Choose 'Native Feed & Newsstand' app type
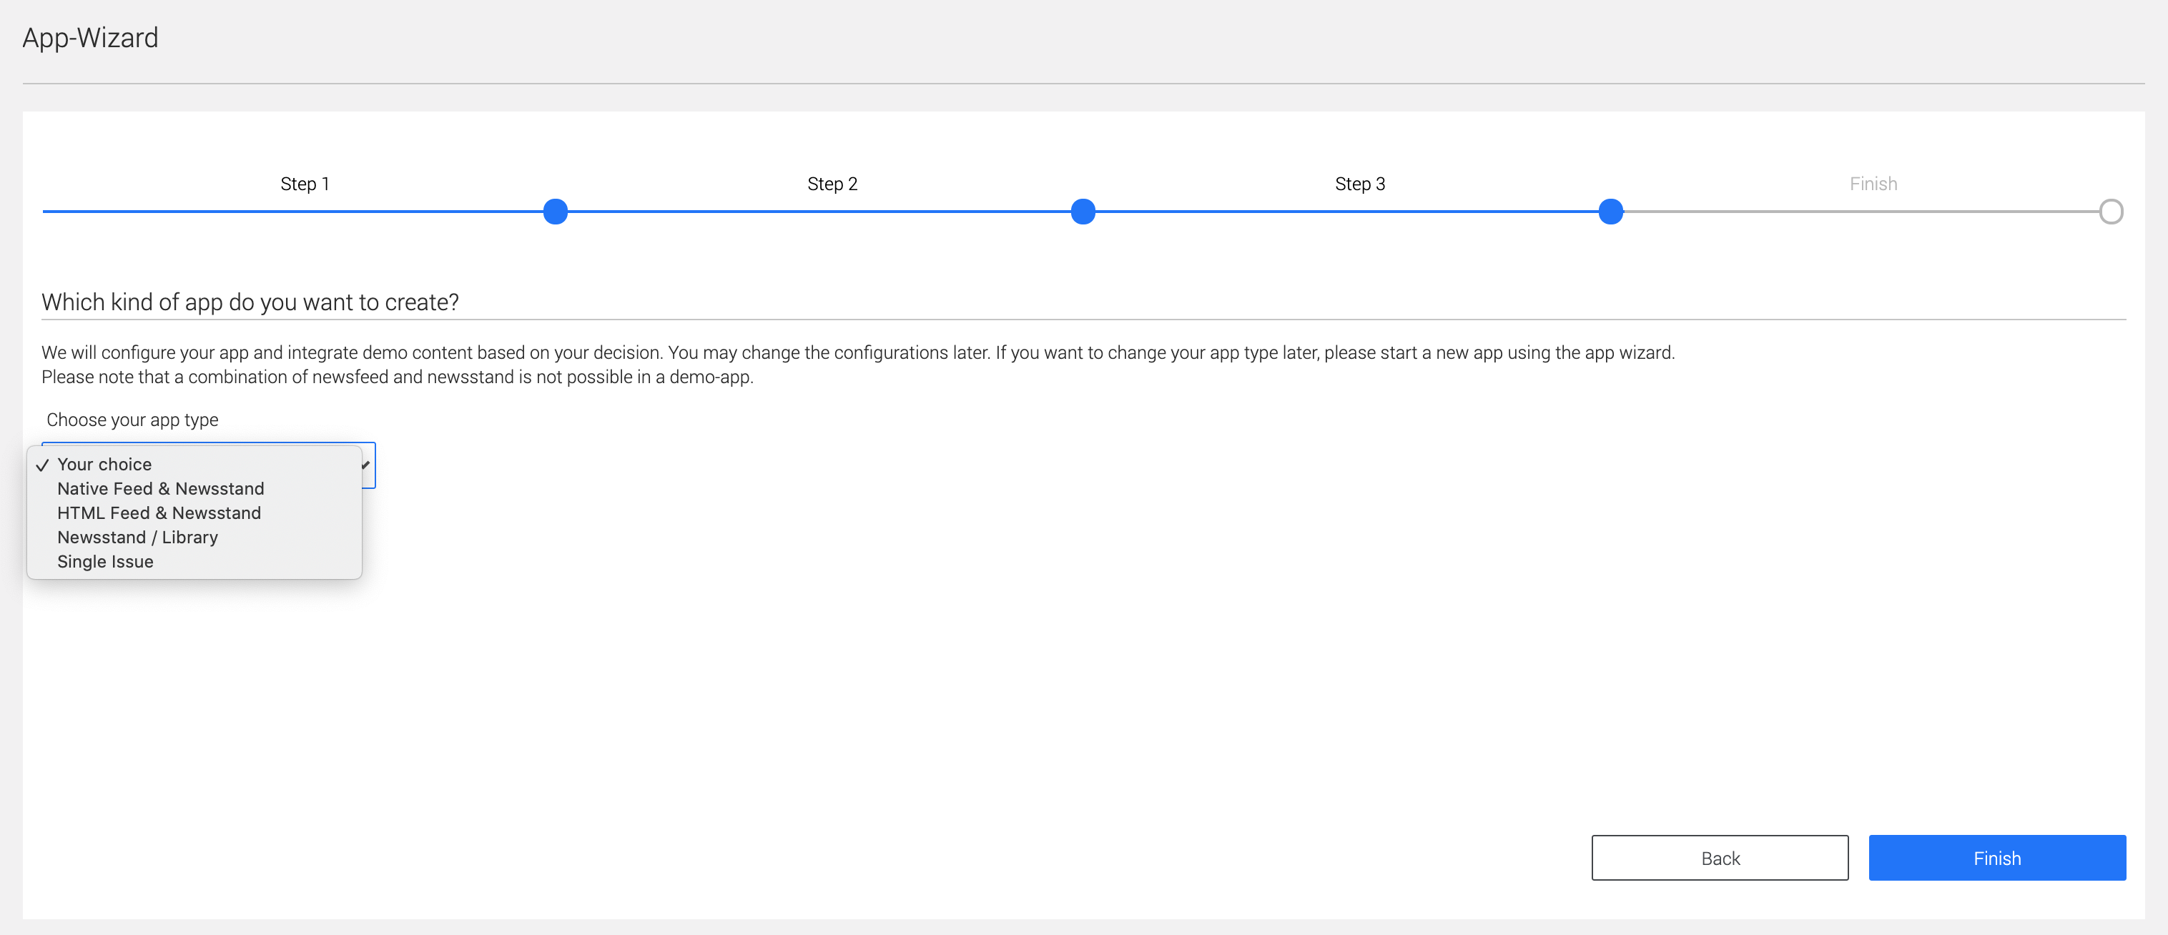The height and width of the screenshot is (935, 2168). (160, 489)
